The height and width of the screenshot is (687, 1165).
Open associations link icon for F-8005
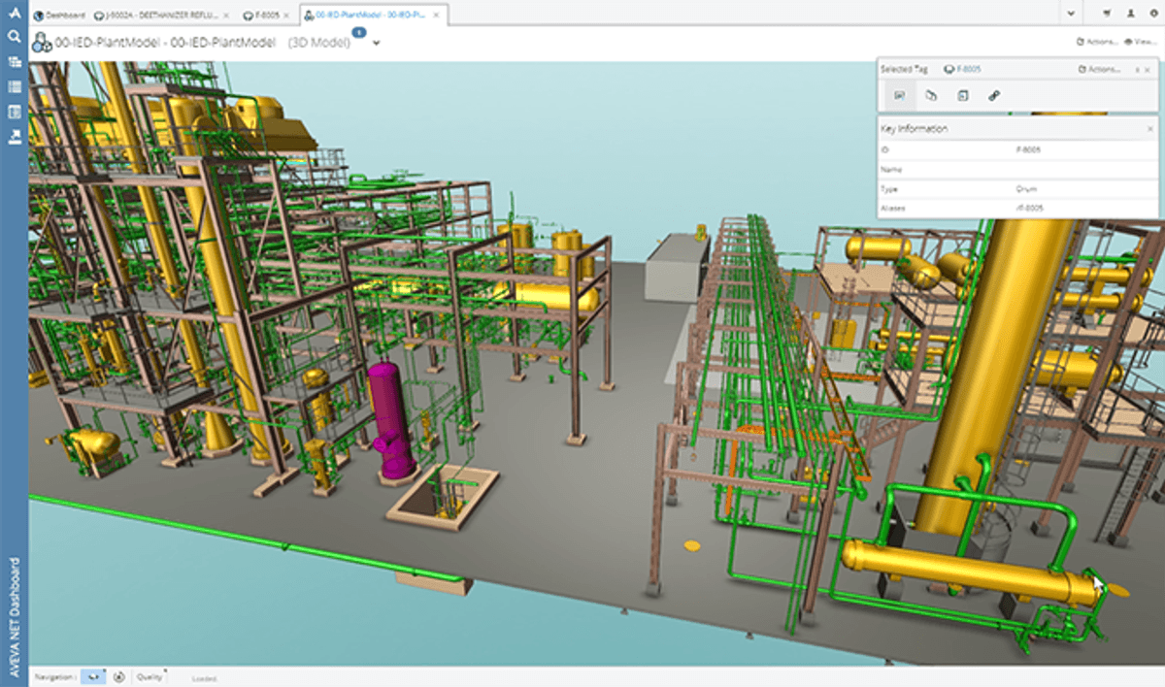coord(994,95)
